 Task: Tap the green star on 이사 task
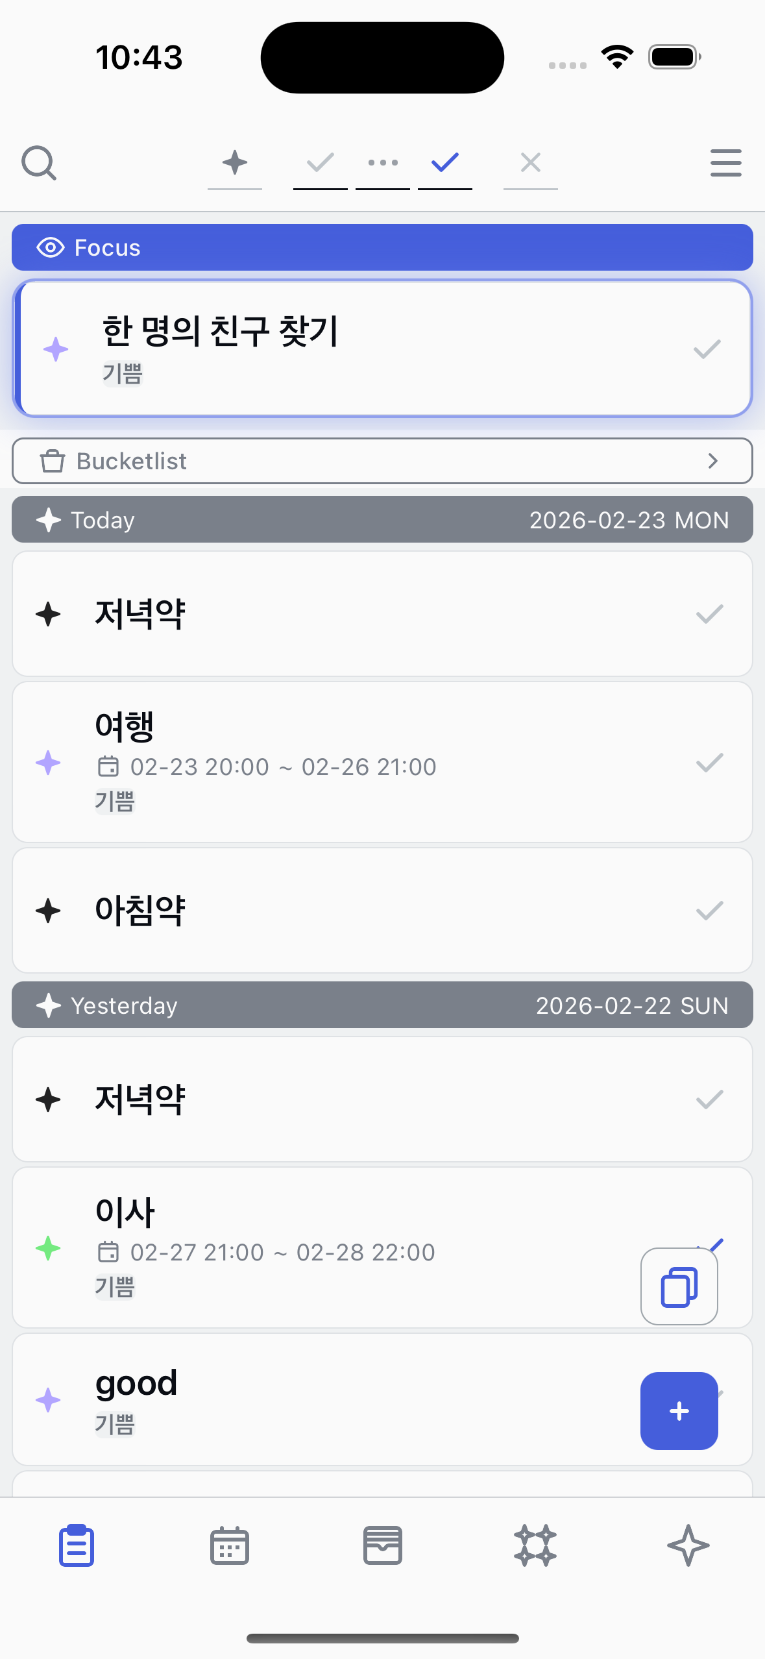[x=48, y=1248]
